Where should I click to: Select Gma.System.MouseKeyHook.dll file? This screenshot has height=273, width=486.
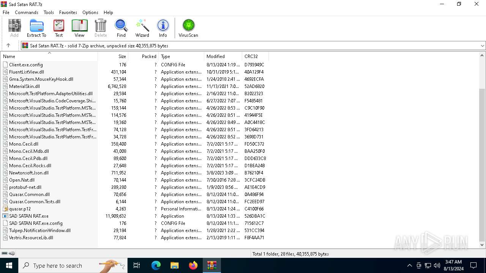[x=41, y=79]
